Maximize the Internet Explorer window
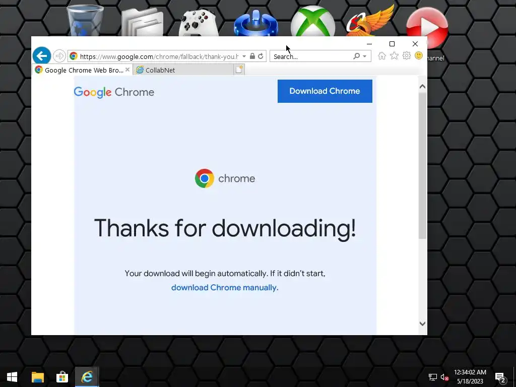The image size is (516, 387). coord(392,44)
